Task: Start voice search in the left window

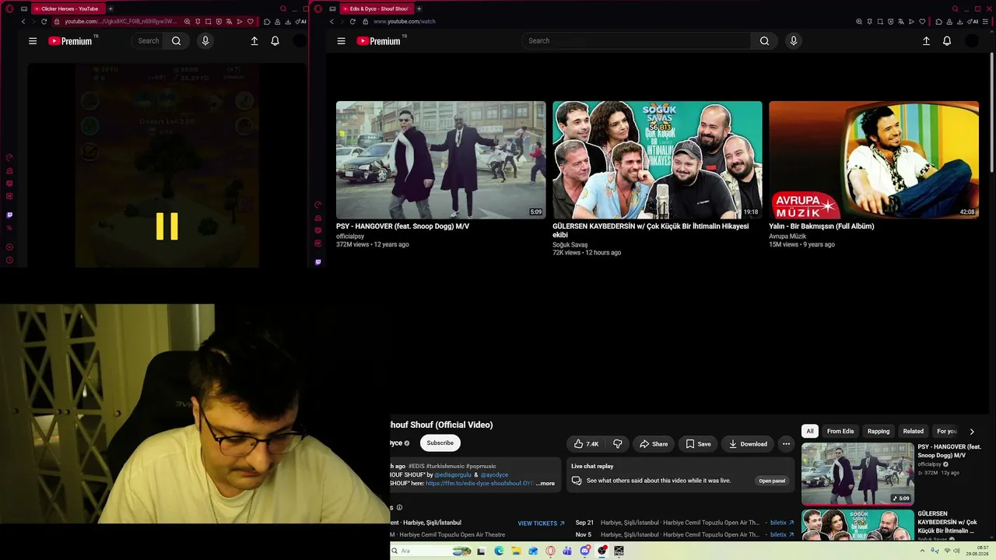Action: point(205,41)
